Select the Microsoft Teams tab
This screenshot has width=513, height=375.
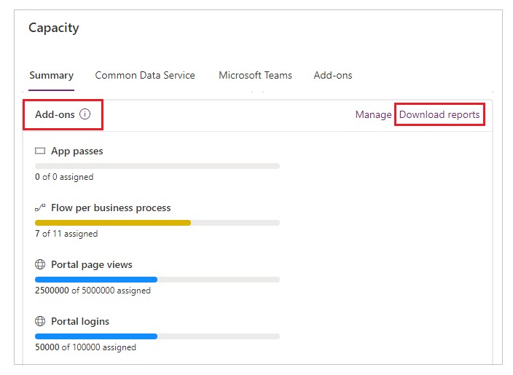point(255,76)
